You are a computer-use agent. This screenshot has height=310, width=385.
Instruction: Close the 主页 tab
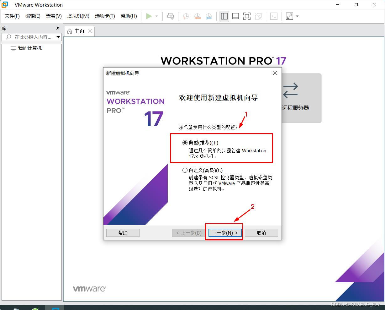click(x=90, y=31)
